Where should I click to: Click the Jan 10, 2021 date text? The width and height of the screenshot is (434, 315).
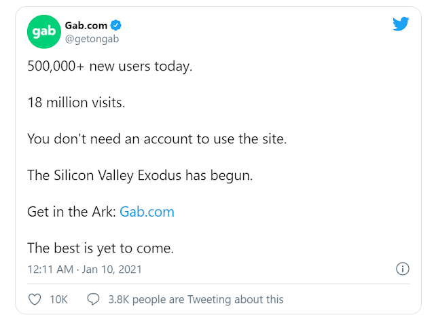click(111, 270)
